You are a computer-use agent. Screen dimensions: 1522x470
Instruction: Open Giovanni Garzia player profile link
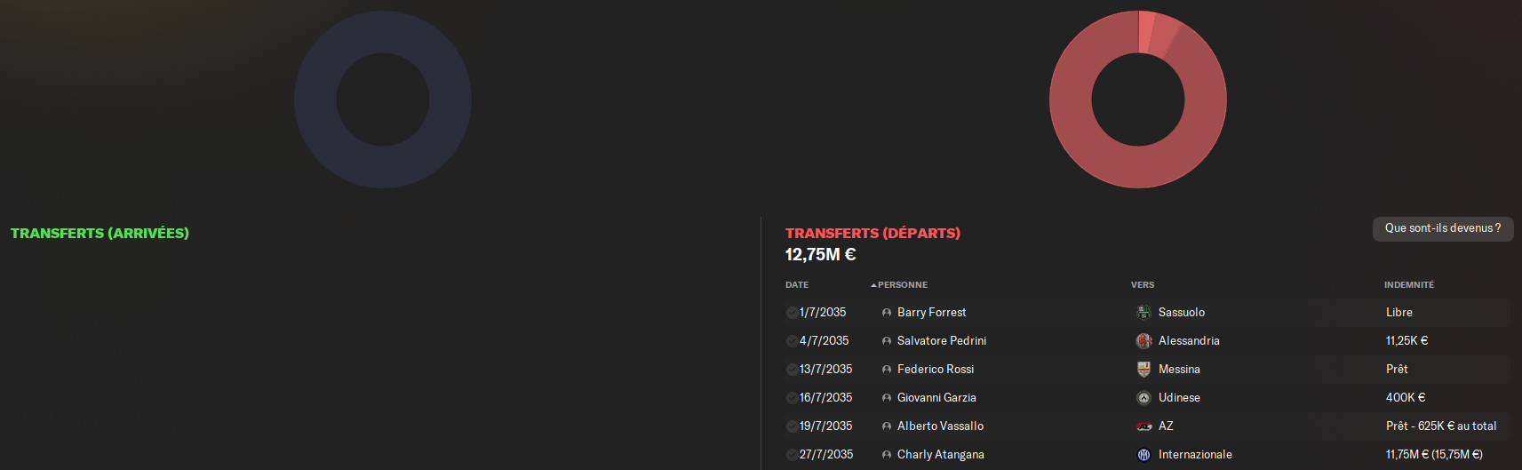coord(936,397)
